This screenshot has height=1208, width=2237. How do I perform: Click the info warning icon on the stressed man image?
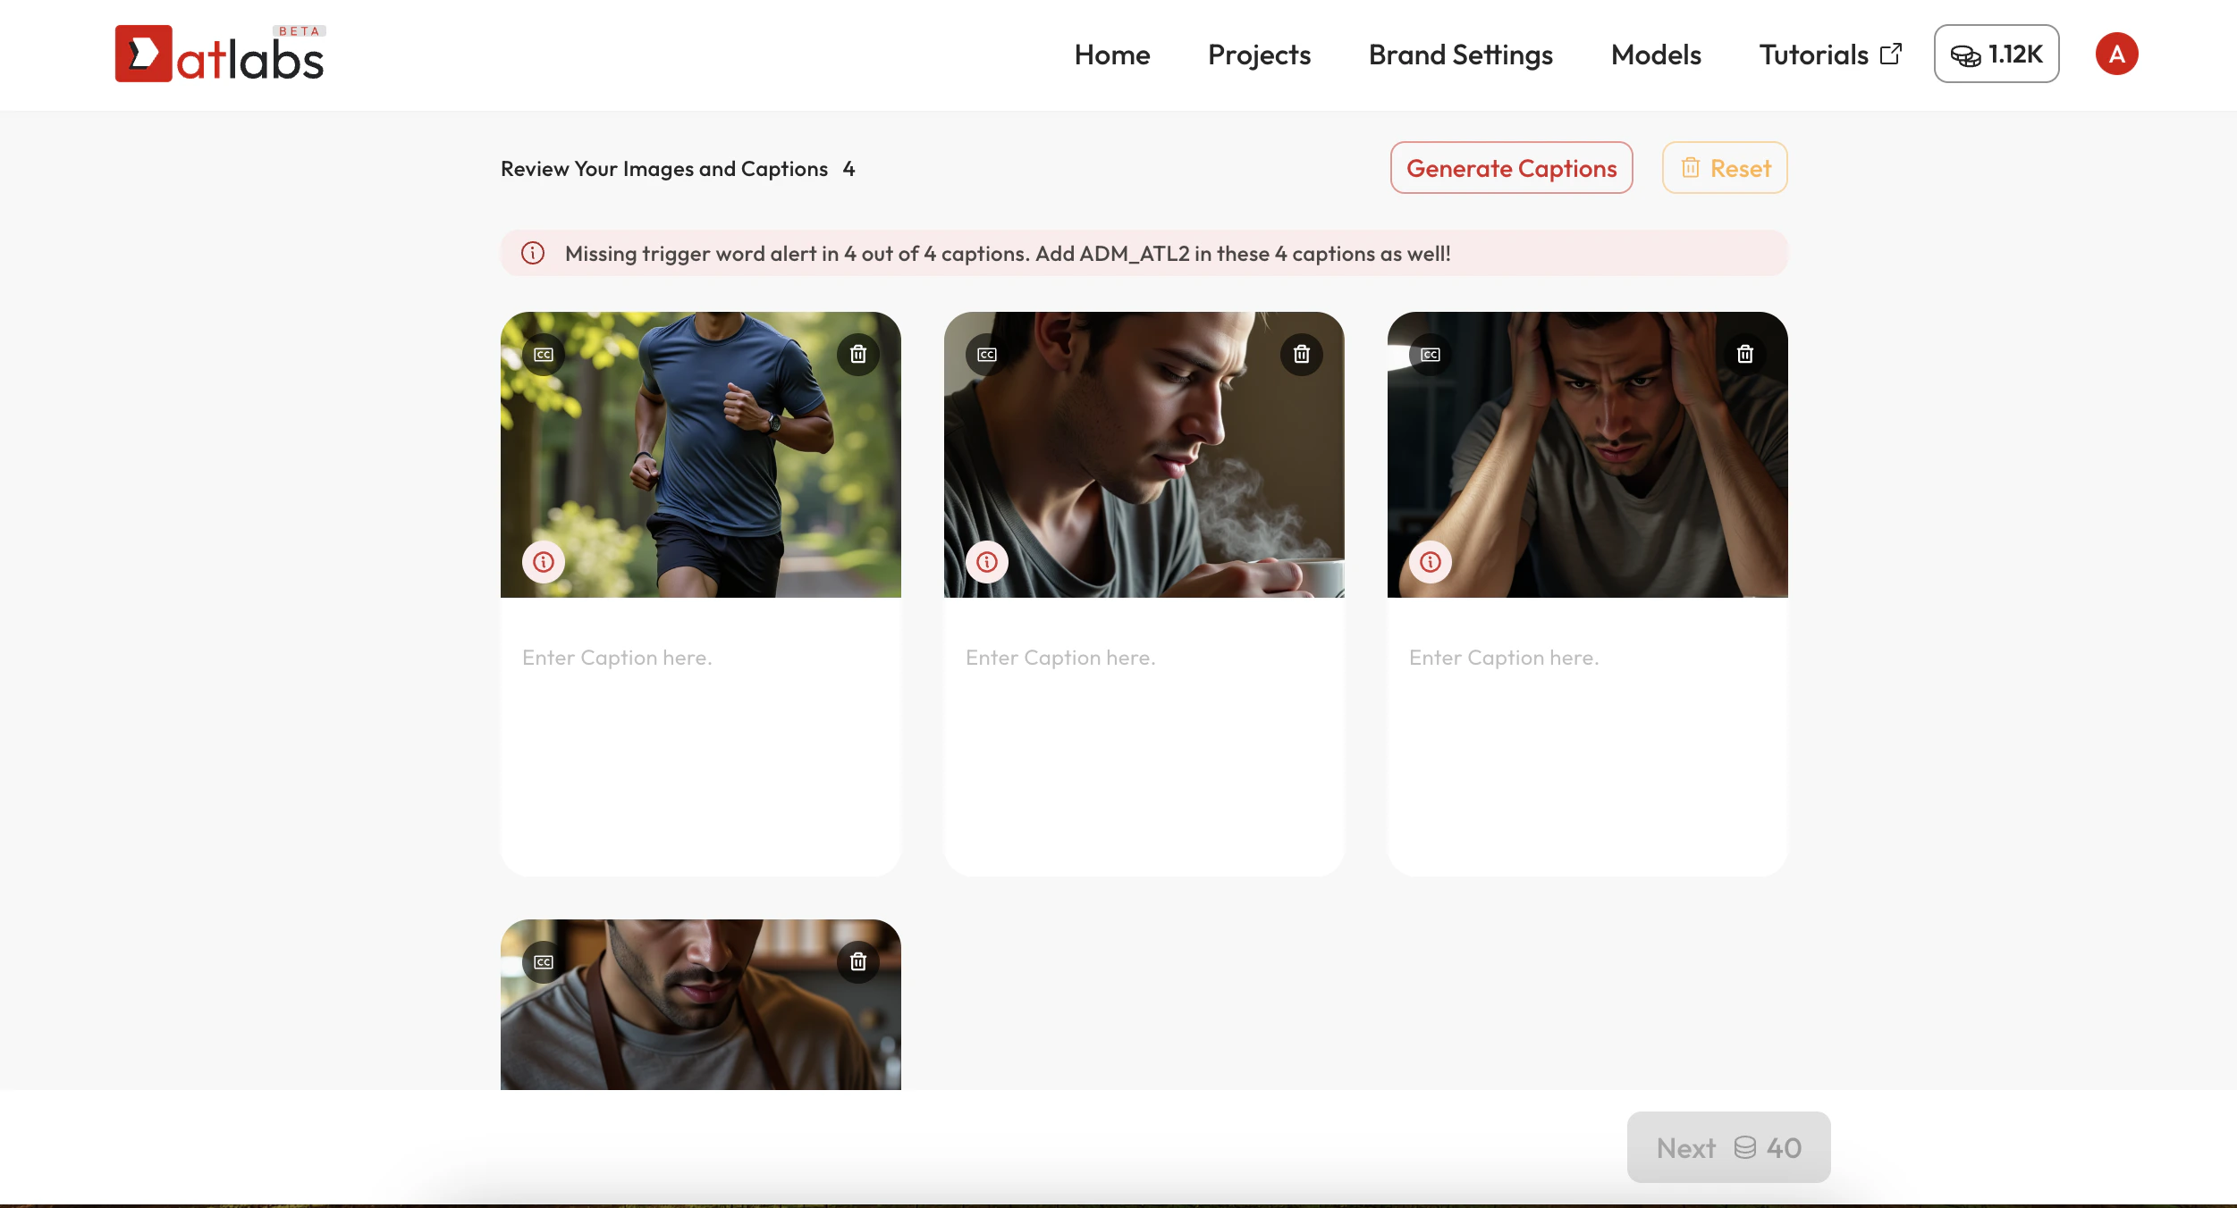tap(1431, 562)
